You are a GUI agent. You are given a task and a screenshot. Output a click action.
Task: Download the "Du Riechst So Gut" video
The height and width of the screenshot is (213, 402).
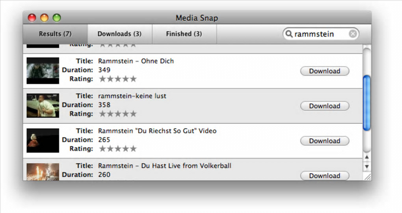pos(325,141)
